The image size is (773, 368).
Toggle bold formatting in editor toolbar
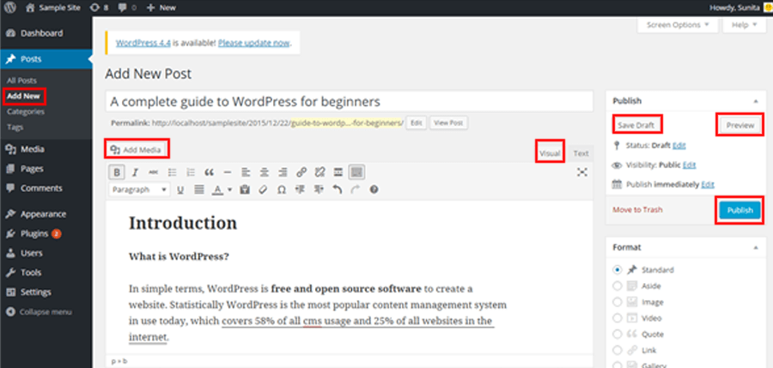(x=117, y=172)
